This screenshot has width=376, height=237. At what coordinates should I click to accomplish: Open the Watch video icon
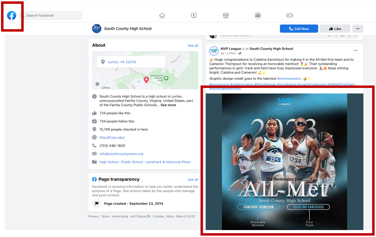(194, 16)
